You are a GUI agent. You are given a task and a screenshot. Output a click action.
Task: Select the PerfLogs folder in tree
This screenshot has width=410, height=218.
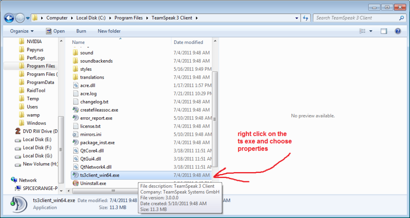(x=36, y=57)
